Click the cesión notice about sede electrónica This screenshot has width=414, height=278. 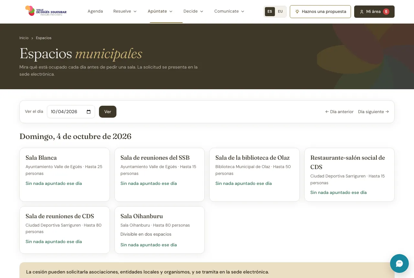(147, 272)
